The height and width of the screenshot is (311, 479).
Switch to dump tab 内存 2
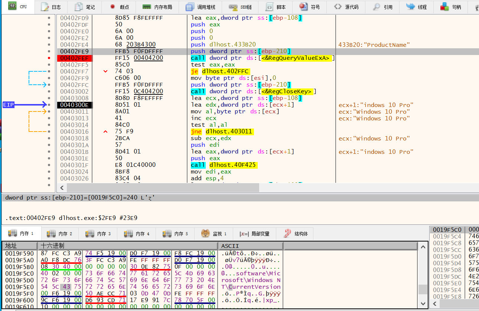[x=60, y=234]
